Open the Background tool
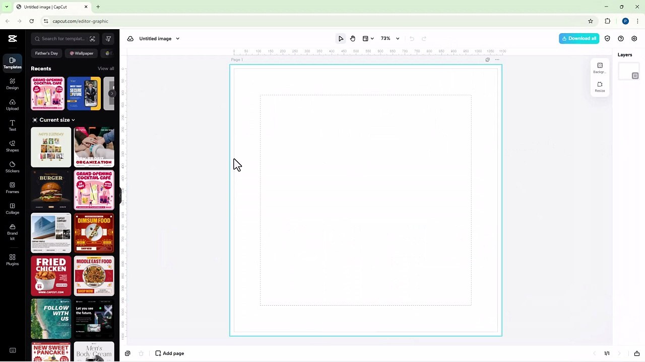The height and width of the screenshot is (362, 645). 600,68
